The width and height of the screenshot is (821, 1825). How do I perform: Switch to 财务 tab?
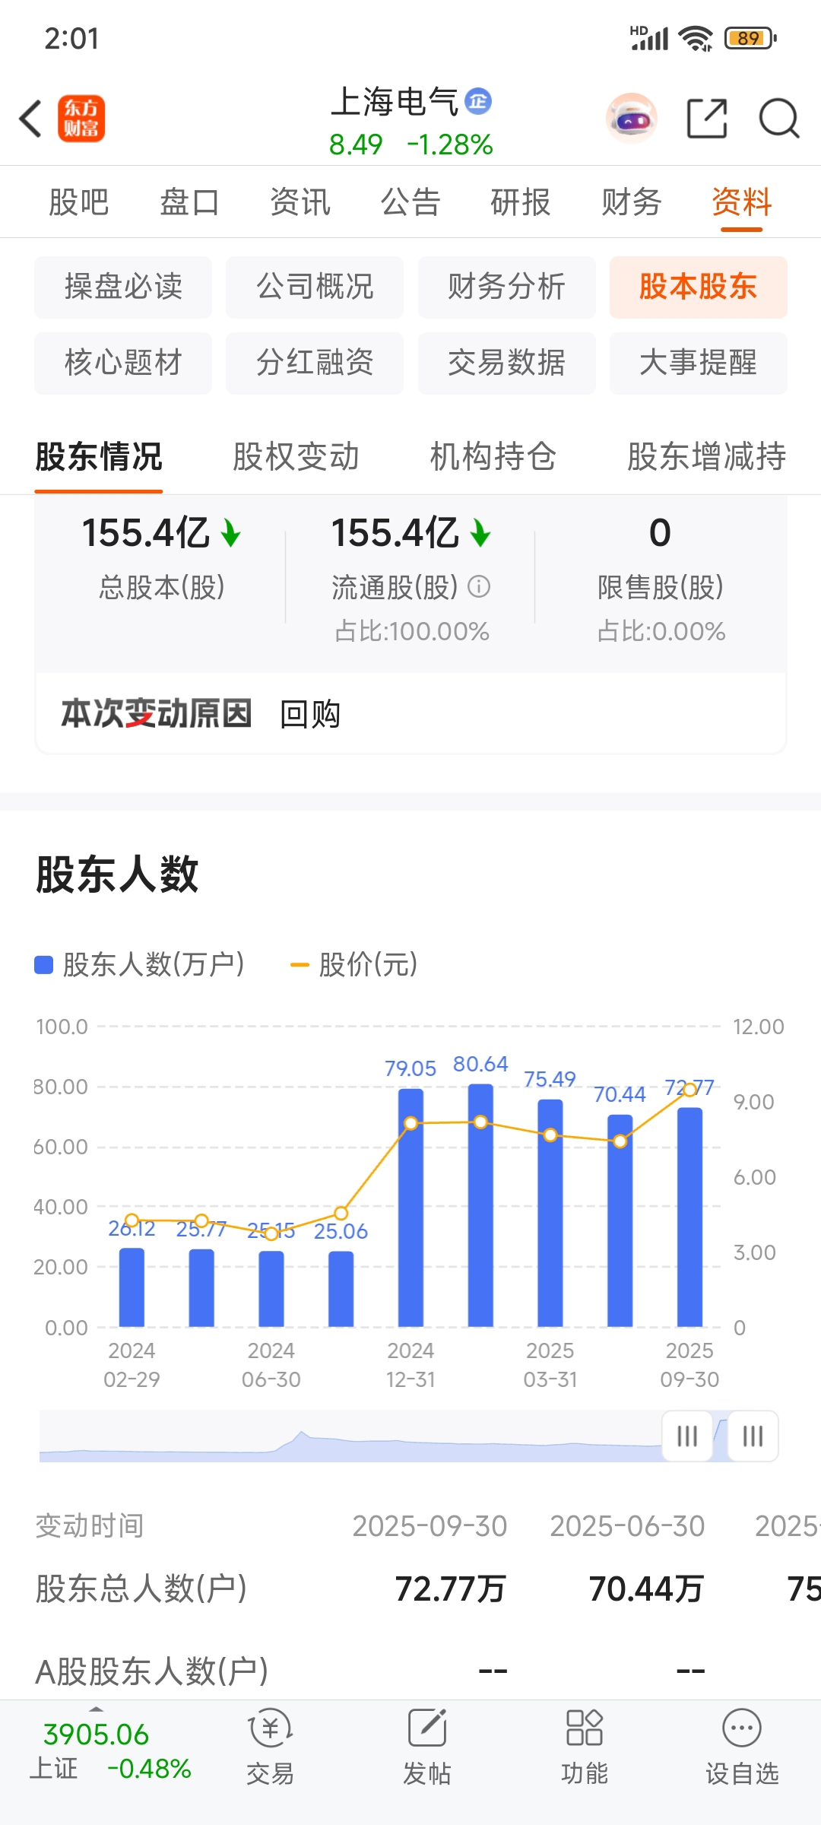point(632,202)
